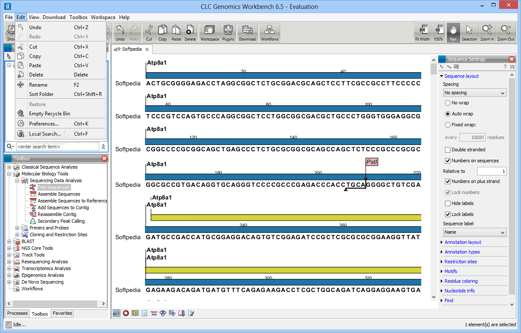Open Sequence Settings help question mark
The height and width of the screenshot is (333, 521).
(x=505, y=67)
